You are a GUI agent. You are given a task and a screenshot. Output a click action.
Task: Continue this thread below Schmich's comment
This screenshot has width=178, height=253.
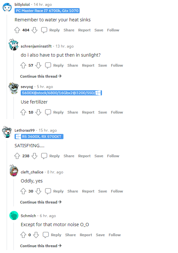point(41,246)
